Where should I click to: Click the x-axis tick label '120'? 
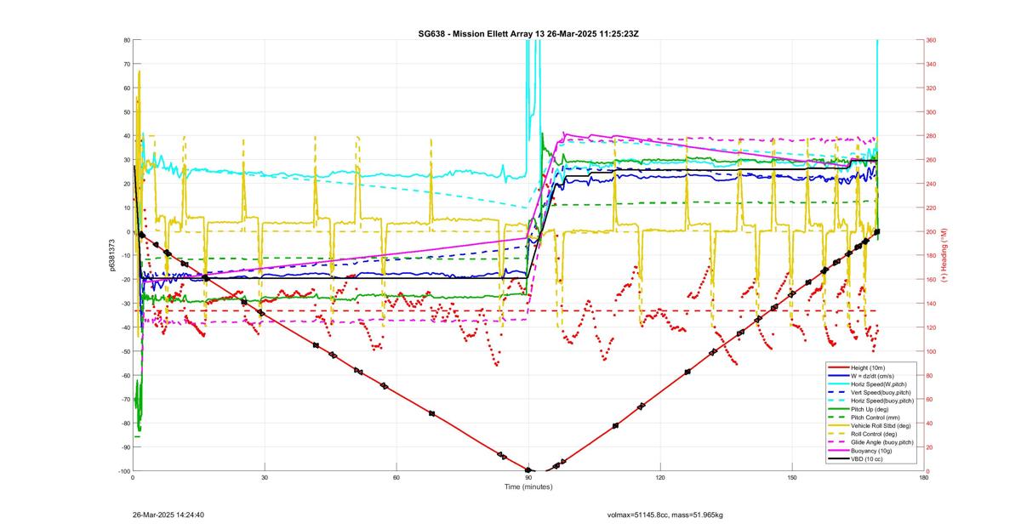point(660,478)
